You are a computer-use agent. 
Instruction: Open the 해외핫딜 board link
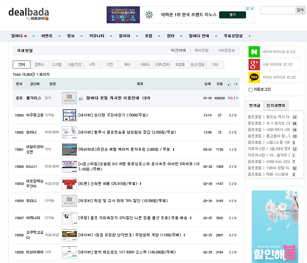tap(201, 50)
